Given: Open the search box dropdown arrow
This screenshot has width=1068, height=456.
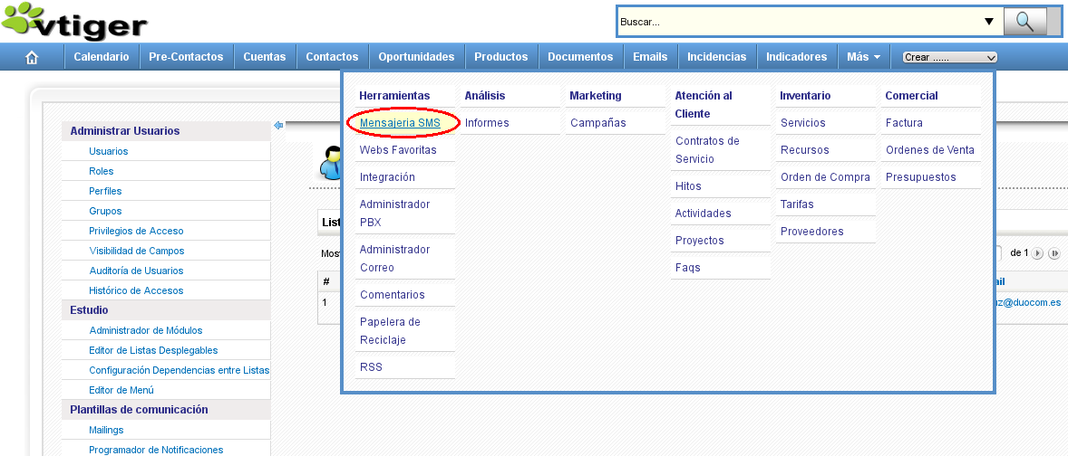Looking at the screenshot, I should 989,22.
